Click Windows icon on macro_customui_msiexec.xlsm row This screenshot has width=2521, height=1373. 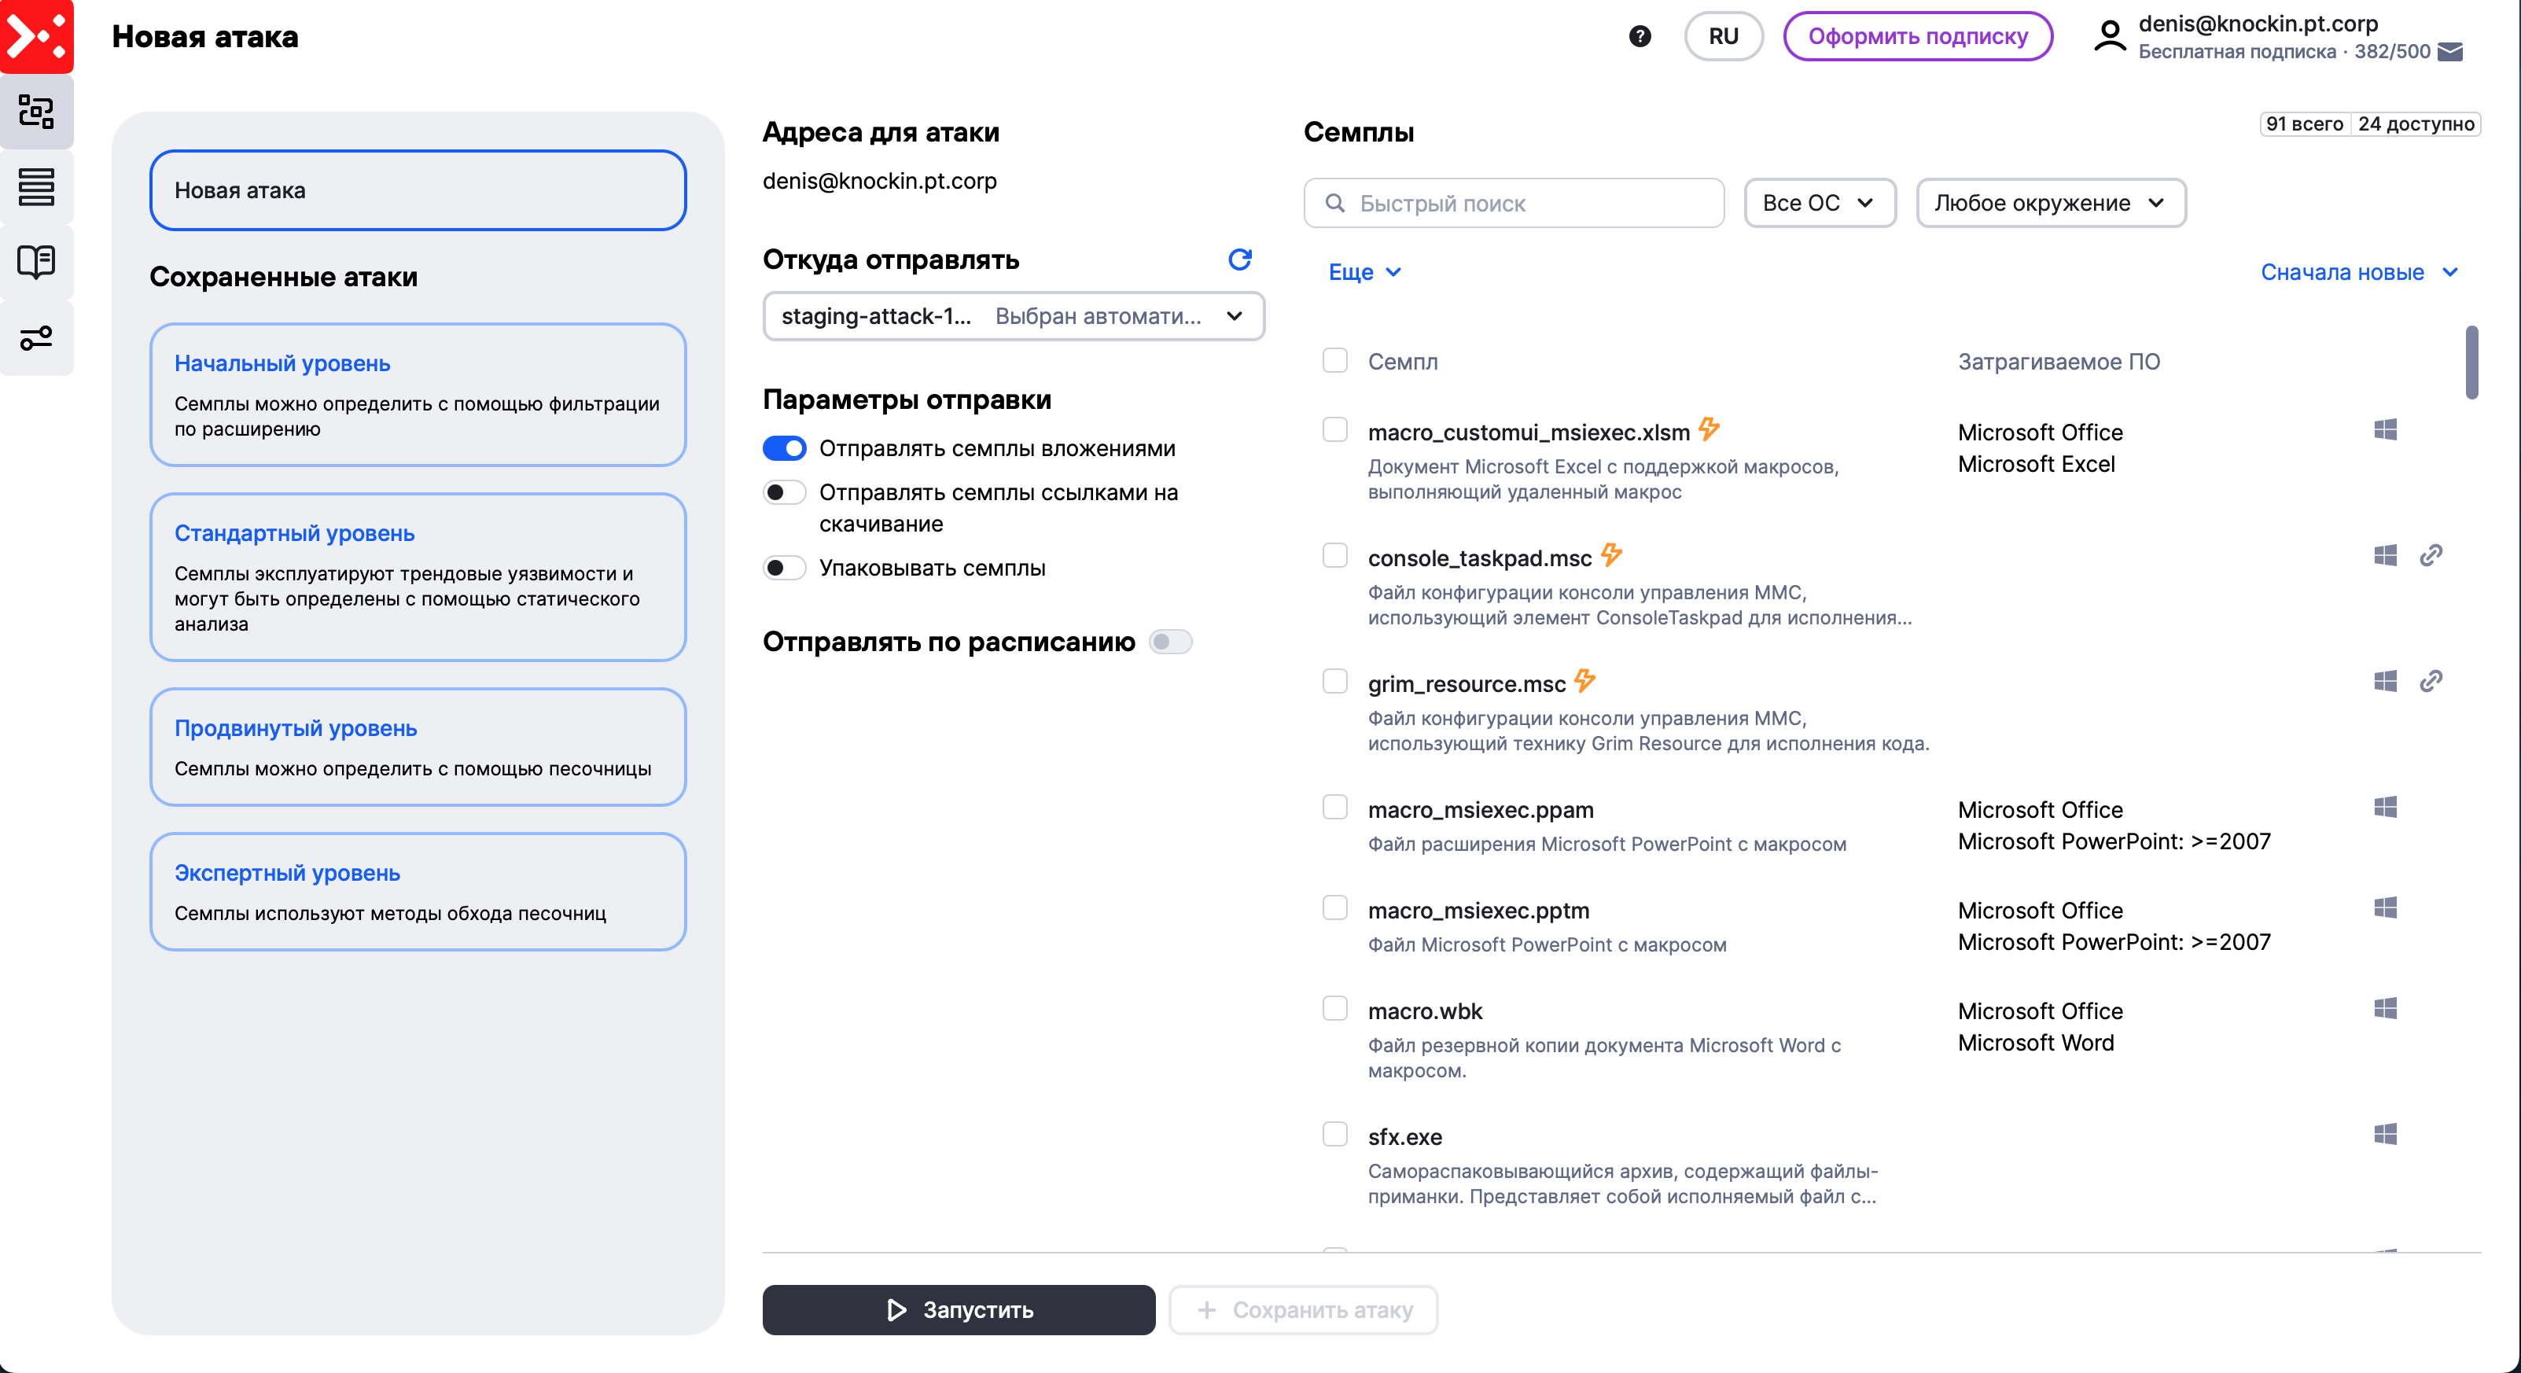pyautogui.click(x=2384, y=431)
